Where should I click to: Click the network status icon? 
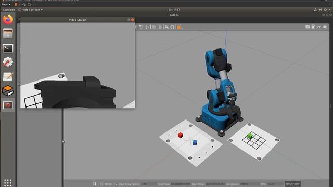(315, 10)
